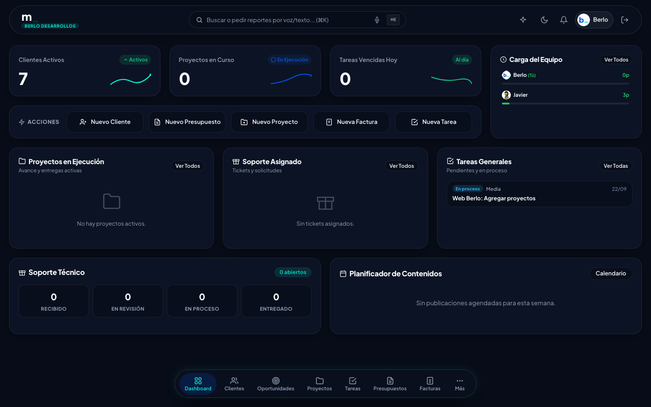The height and width of the screenshot is (407, 651).
Task: Expand the Más menu
Action: 460,384
